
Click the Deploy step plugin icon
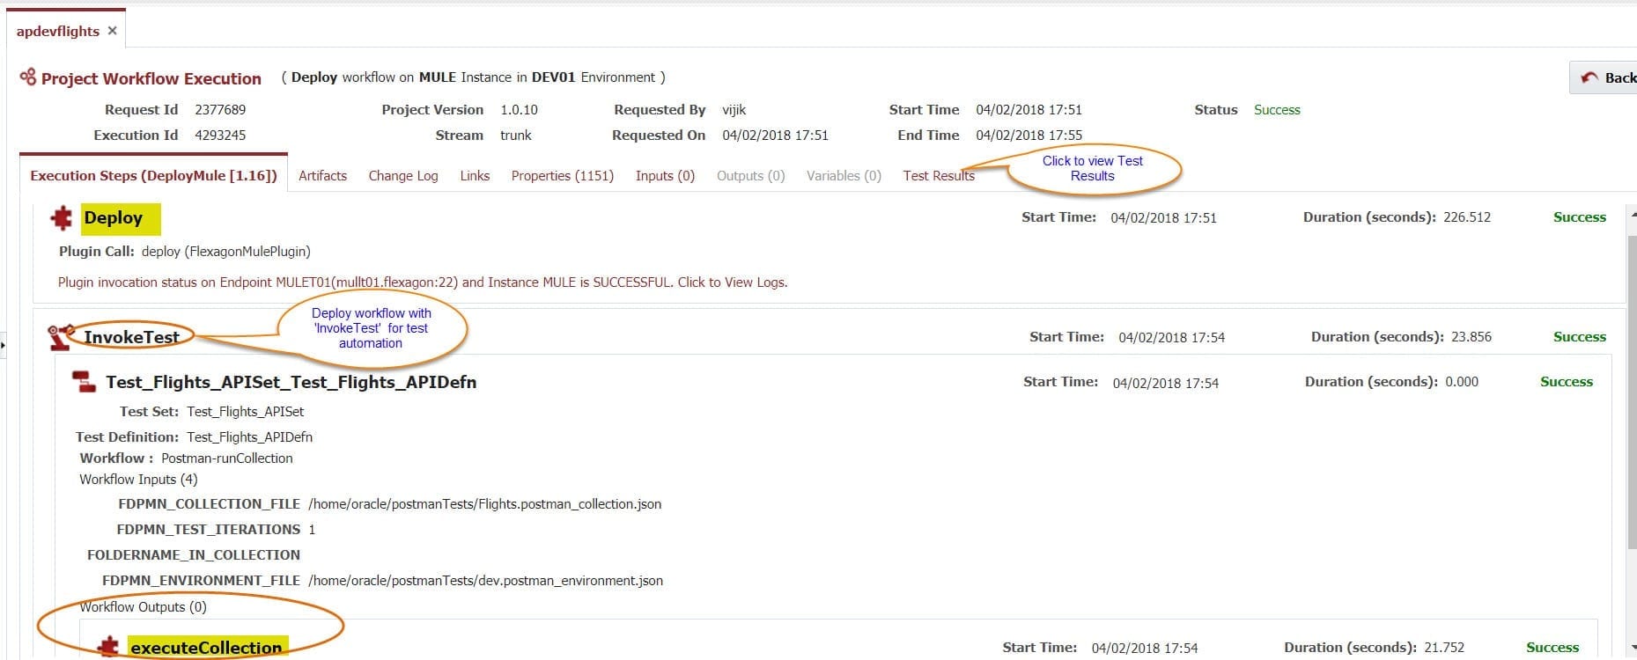point(62,217)
